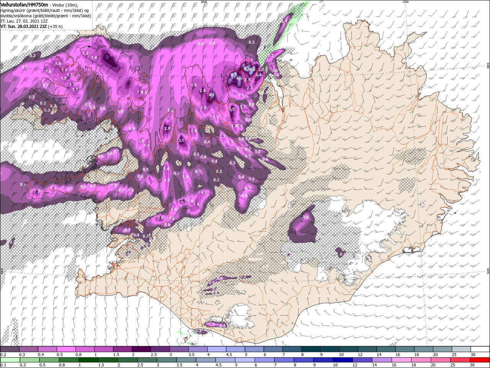Click the 20W longitude label at top edge
Screen dimensions: 490x368
coord(204,2)
